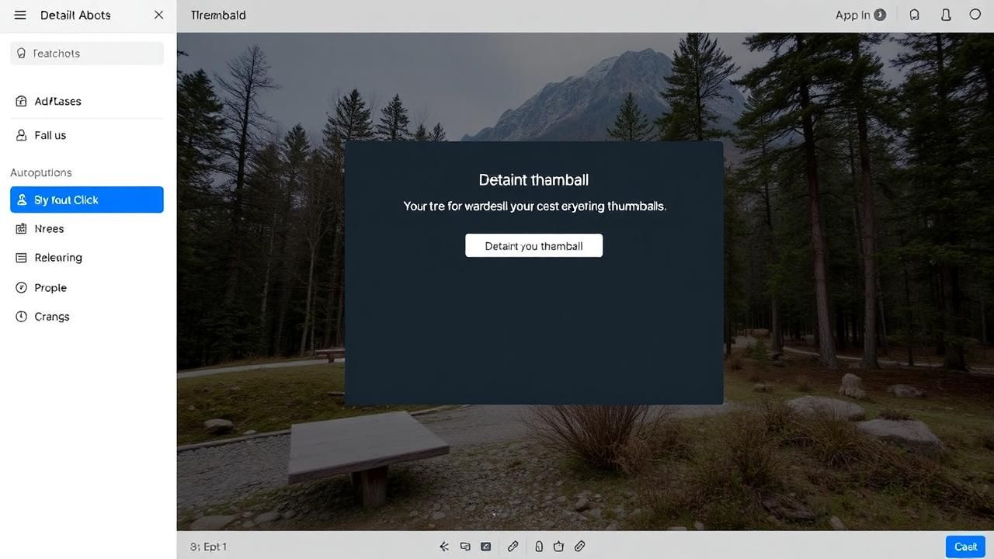Open notifications bell icon in the top bar
The image size is (994, 559).
point(946,15)
